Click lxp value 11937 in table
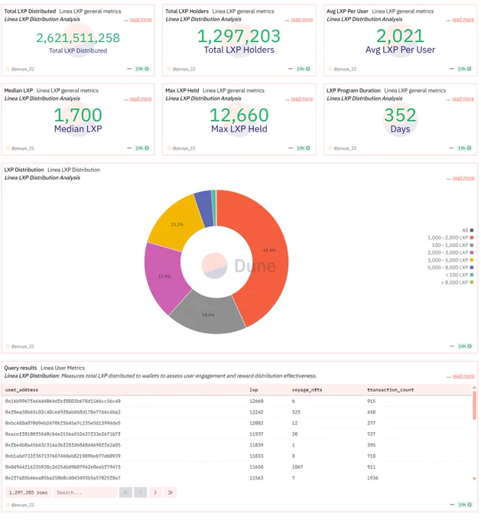Image resolution: width=481 pixels, height=520 pixels. click(256, 434)
